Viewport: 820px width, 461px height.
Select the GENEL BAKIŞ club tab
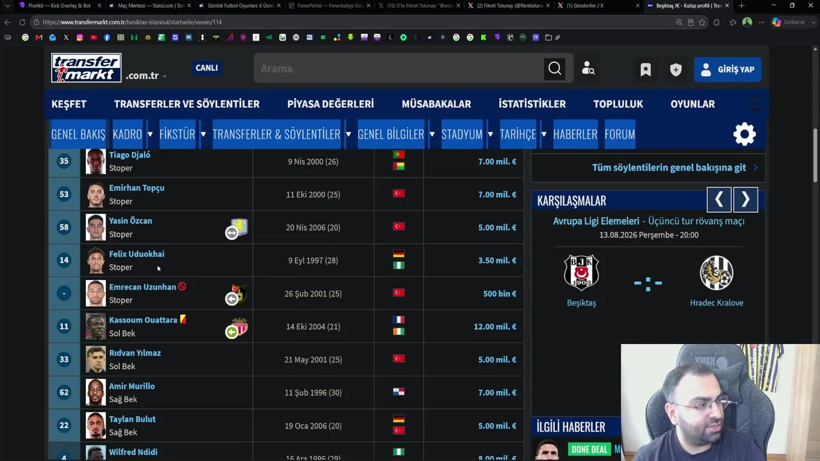[x=78, y=134]
